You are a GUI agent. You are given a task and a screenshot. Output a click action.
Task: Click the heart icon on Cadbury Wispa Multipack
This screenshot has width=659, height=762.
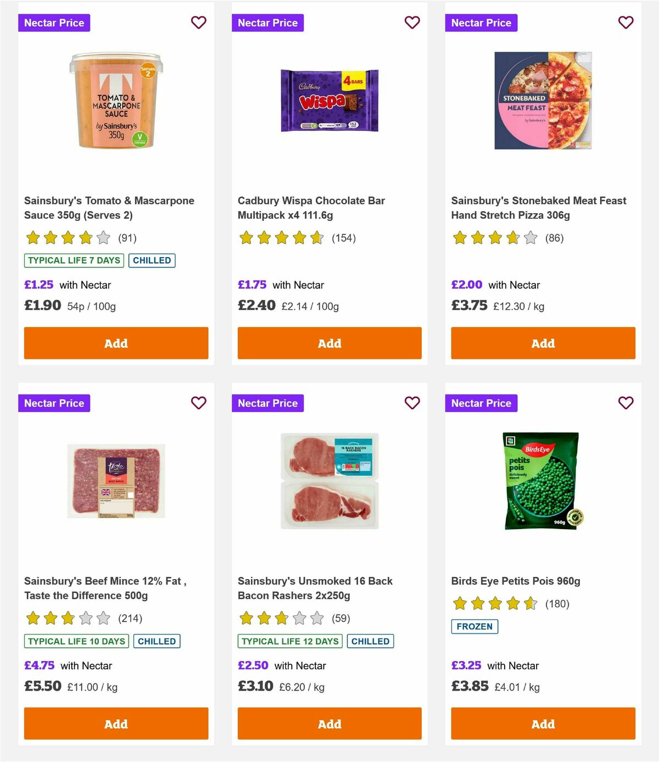coord(412,23)
